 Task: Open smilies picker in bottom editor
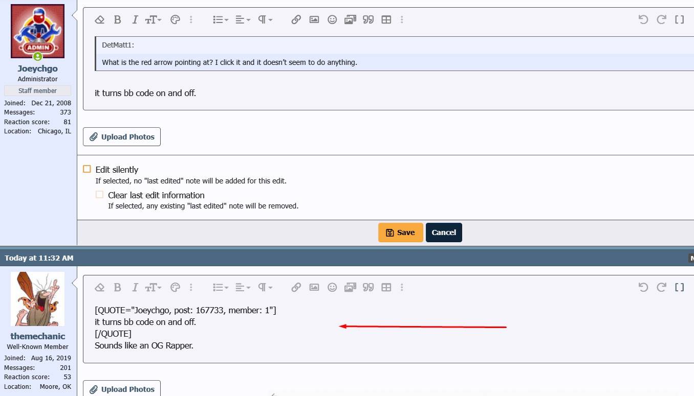click(x=332, y=287)
